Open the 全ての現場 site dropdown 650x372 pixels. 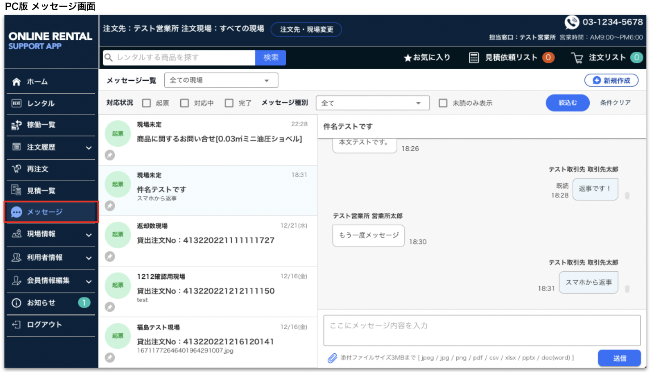[221, 80]
